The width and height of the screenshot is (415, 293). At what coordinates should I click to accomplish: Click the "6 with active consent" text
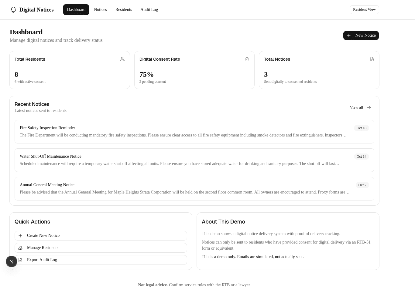[x=30, y=82]
